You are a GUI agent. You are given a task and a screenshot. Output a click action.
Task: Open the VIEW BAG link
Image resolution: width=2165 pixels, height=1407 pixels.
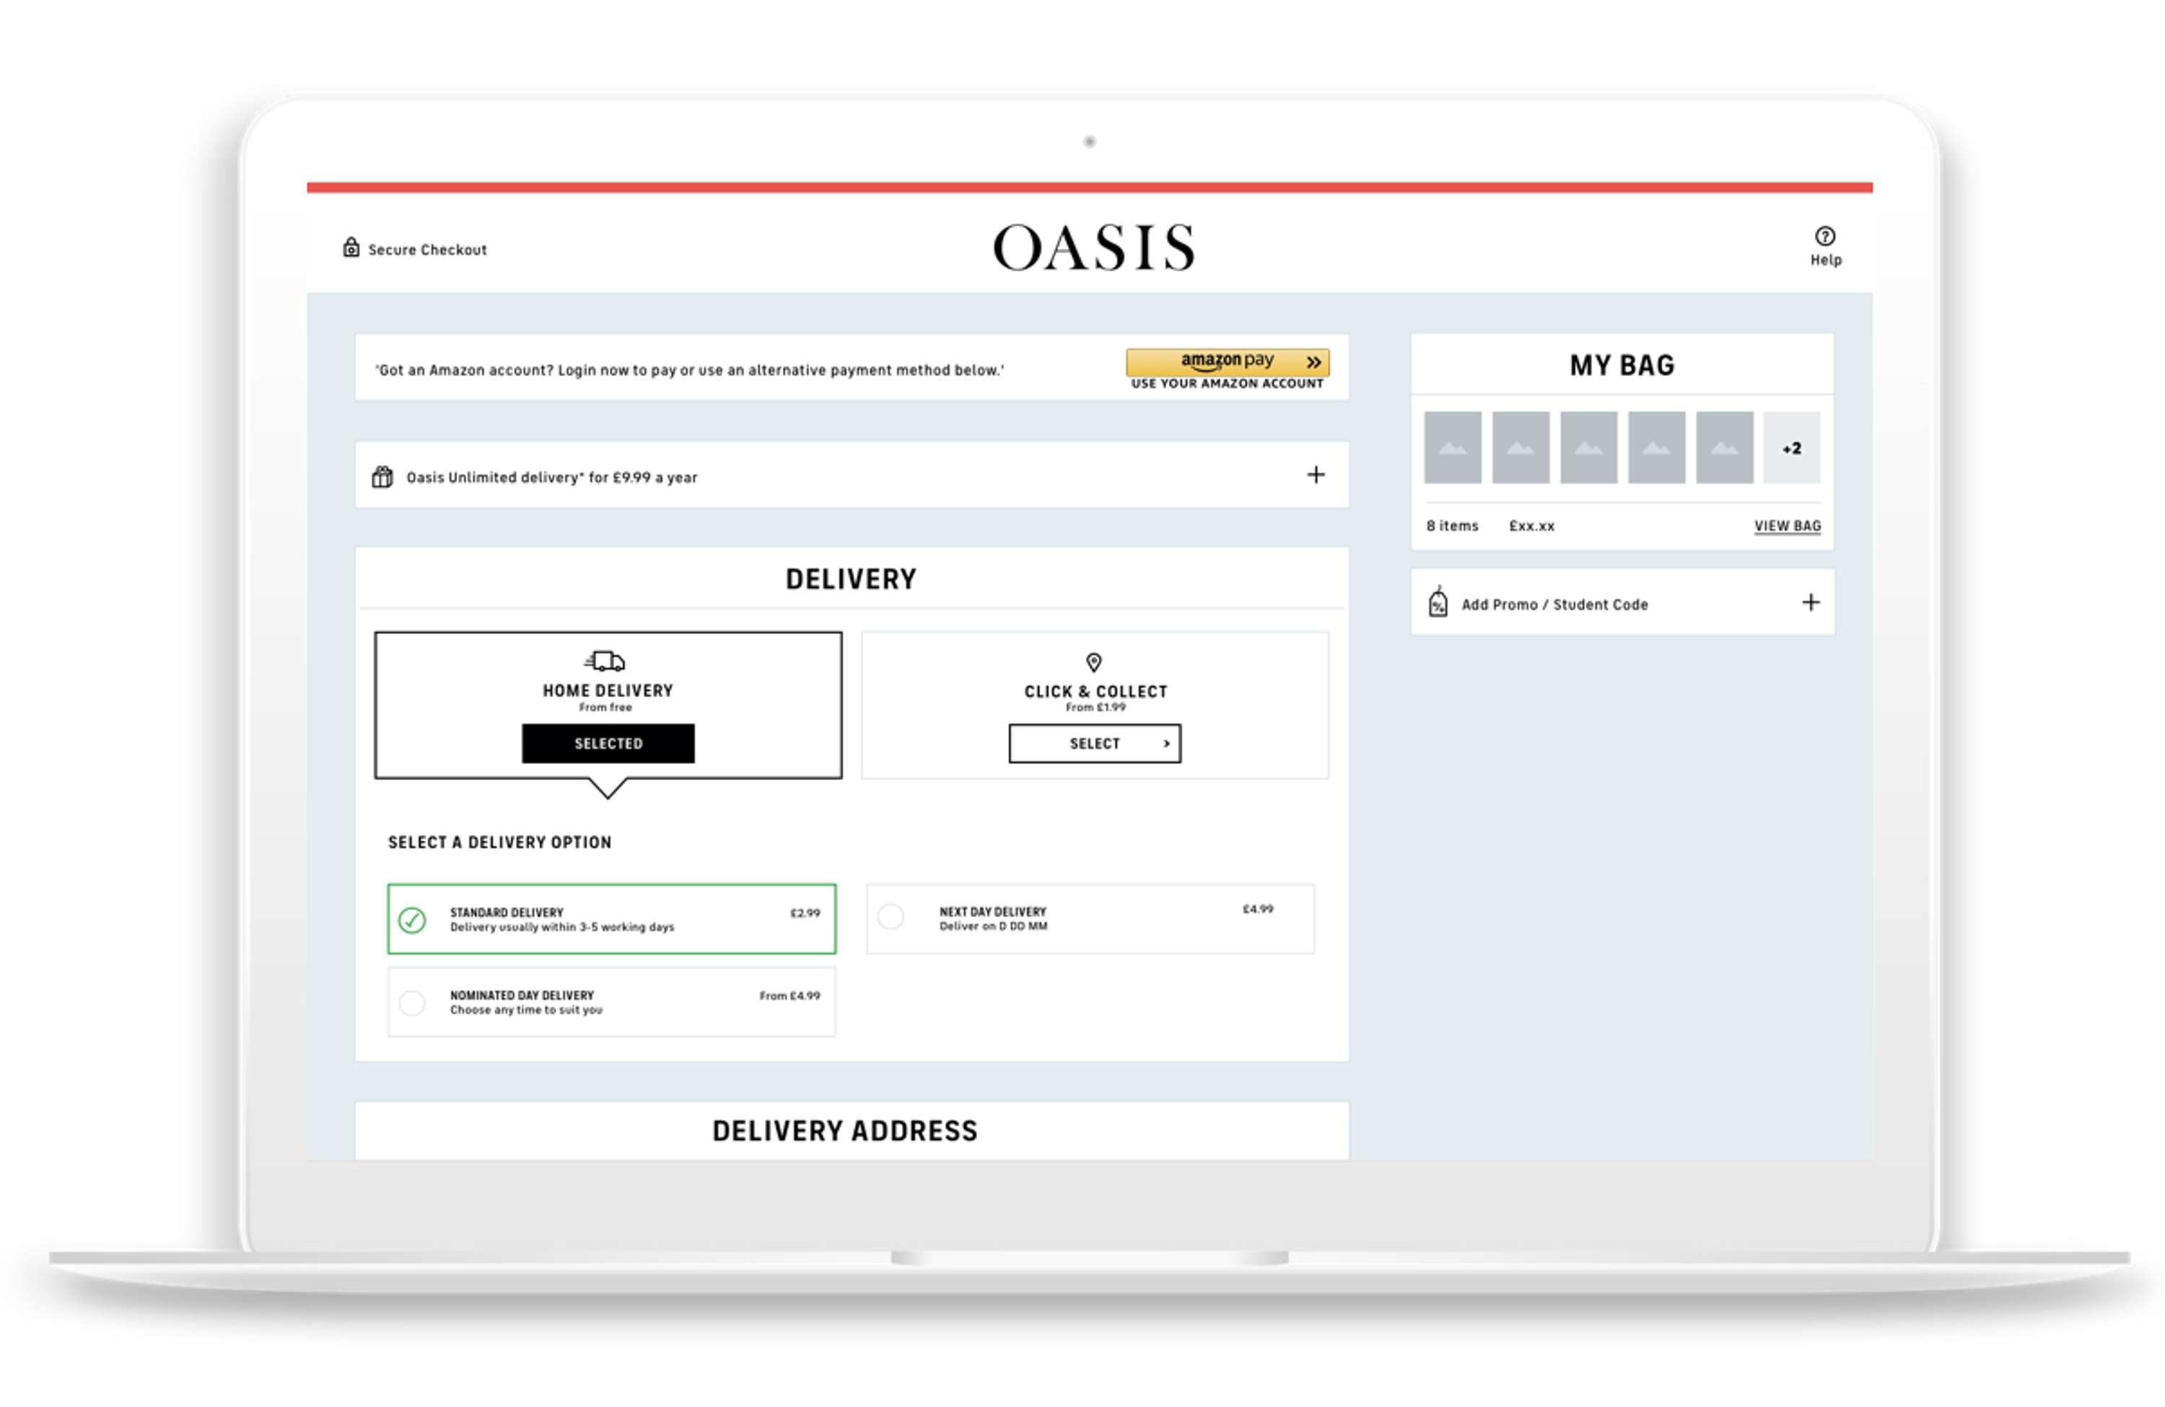1787,526
